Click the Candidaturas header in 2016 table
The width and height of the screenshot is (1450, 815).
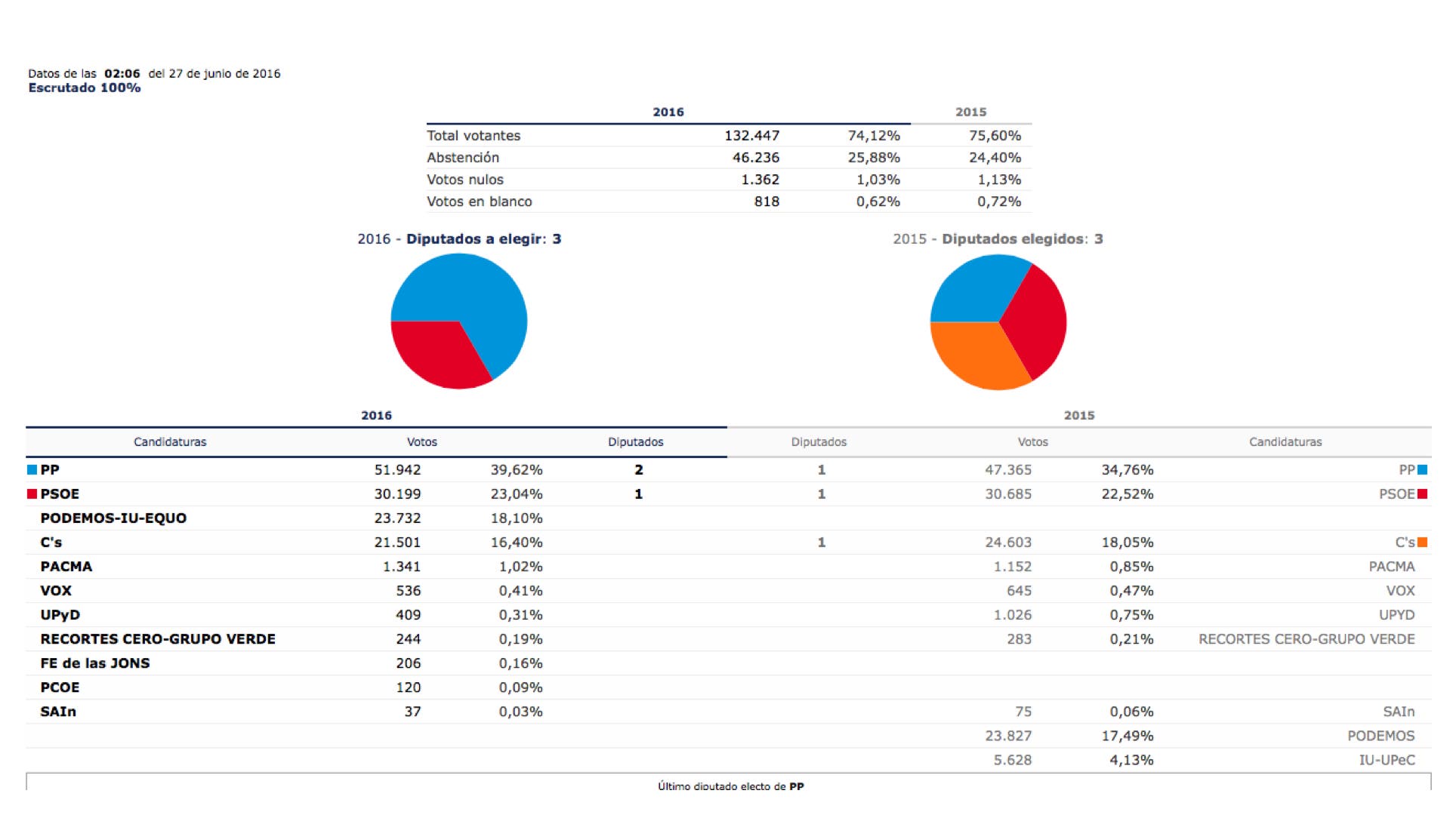point(170,442)
